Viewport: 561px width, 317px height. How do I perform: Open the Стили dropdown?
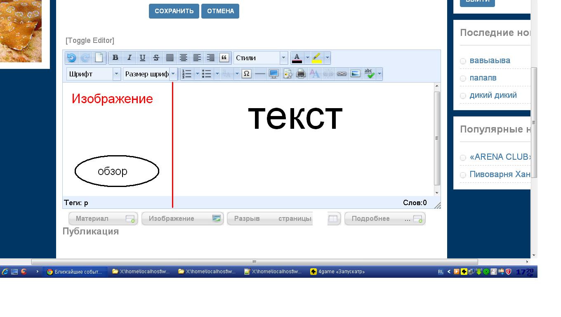260,58
